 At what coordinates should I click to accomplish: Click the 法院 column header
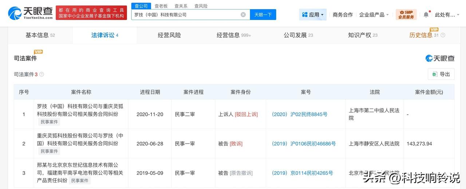click(375, 92)
